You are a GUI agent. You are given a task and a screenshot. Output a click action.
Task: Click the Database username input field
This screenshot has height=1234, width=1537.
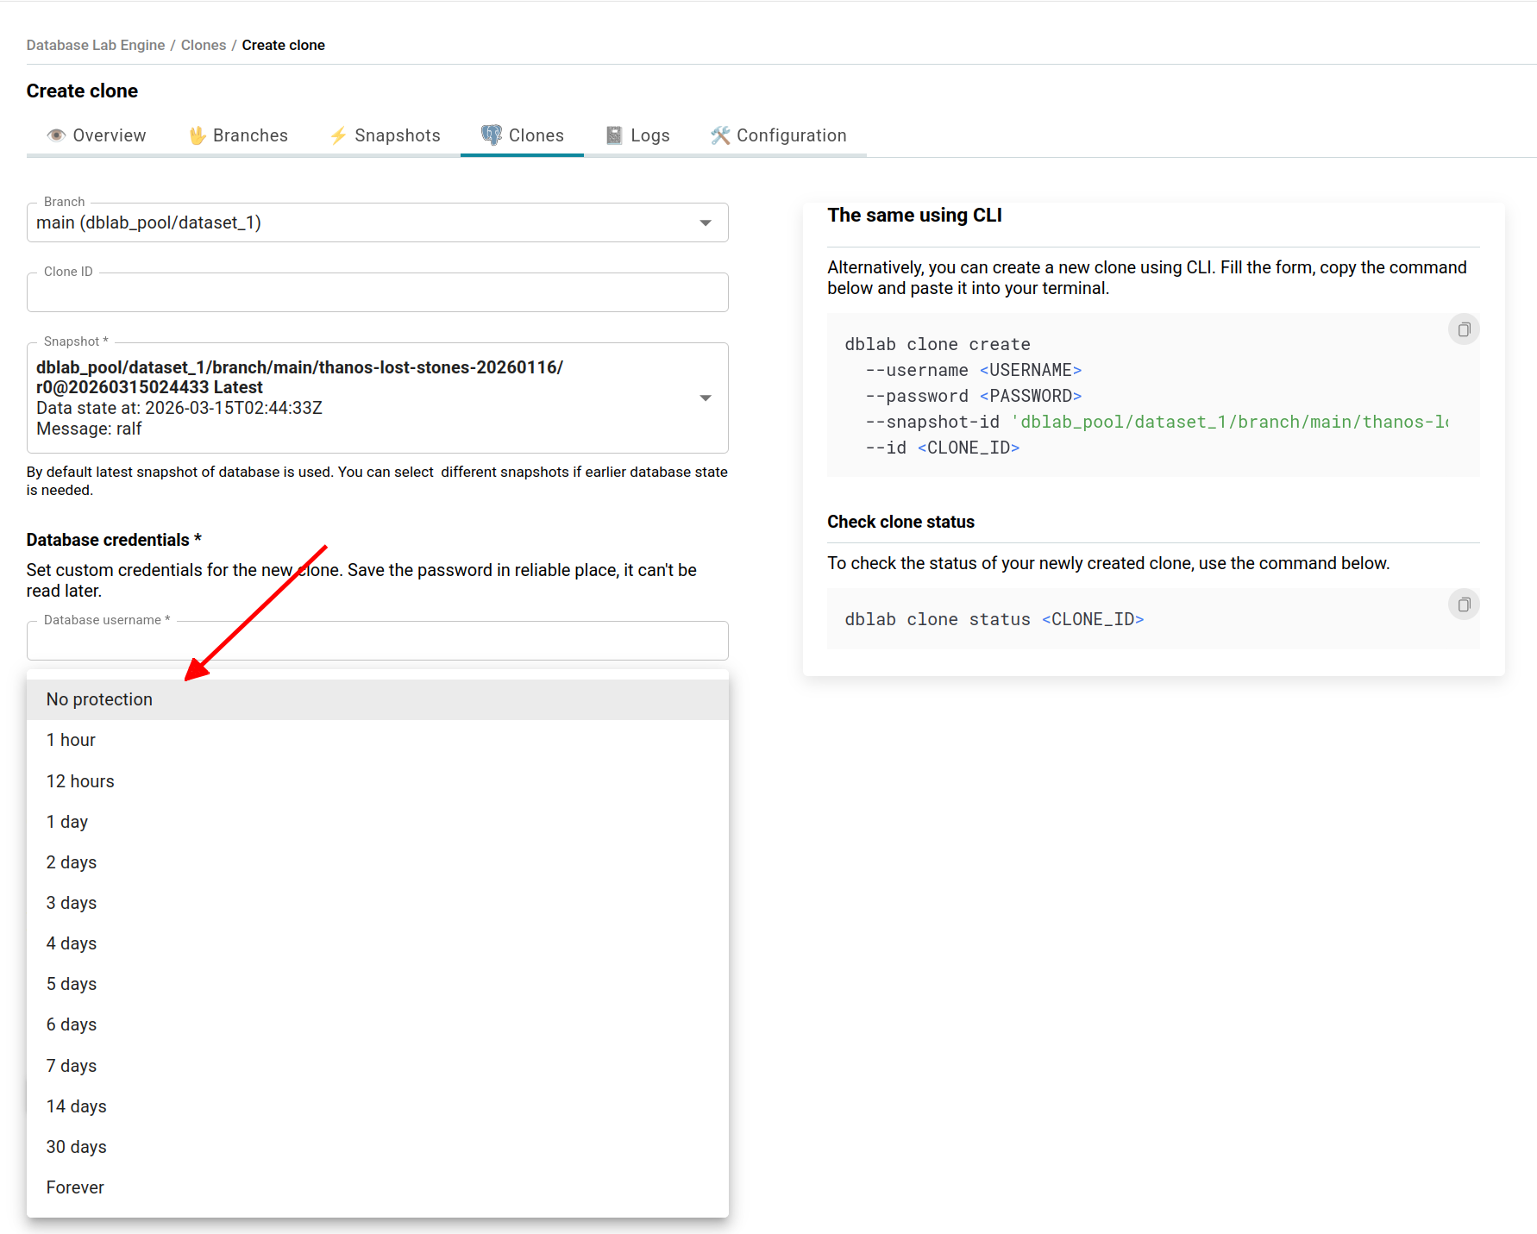(x=377, y=641)
